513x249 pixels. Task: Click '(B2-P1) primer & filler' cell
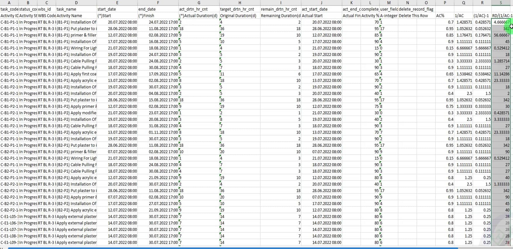(76, 152)
